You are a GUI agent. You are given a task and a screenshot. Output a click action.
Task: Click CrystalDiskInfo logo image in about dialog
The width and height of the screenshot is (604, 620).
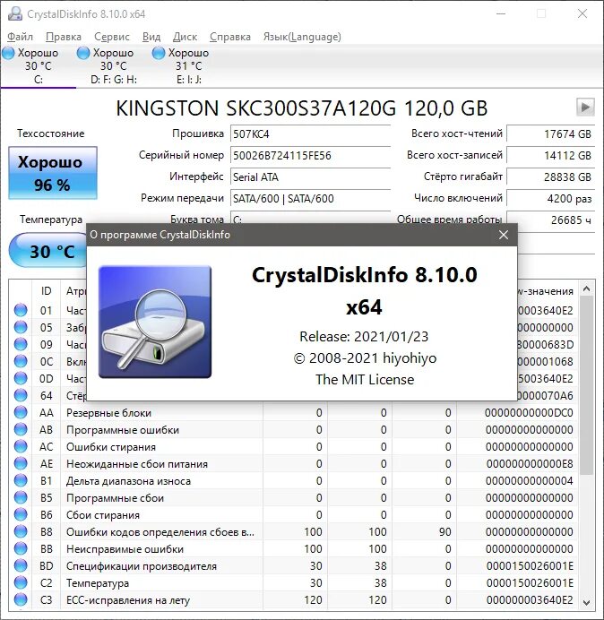[155, 322]
